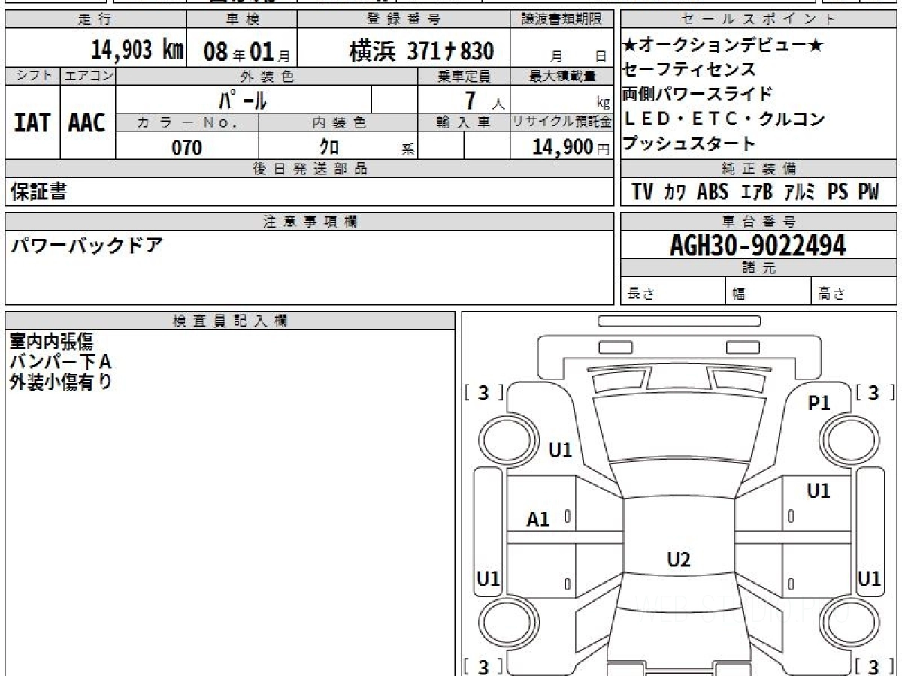Viewport: 902px width, 676px height.
Task: Select registration number 横浜 371ナ830
Action: 422,50
